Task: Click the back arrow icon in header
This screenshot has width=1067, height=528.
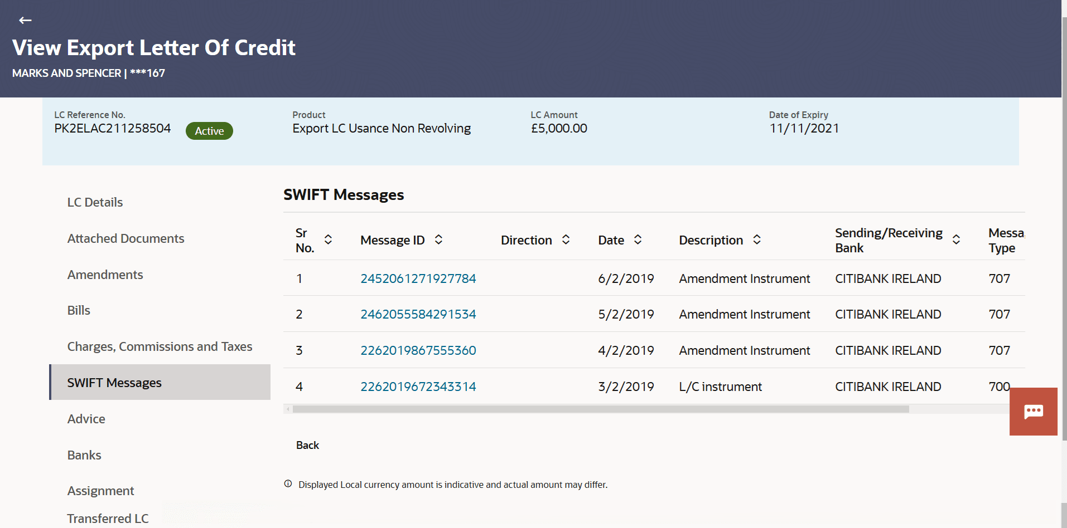Action: (25, 21)
